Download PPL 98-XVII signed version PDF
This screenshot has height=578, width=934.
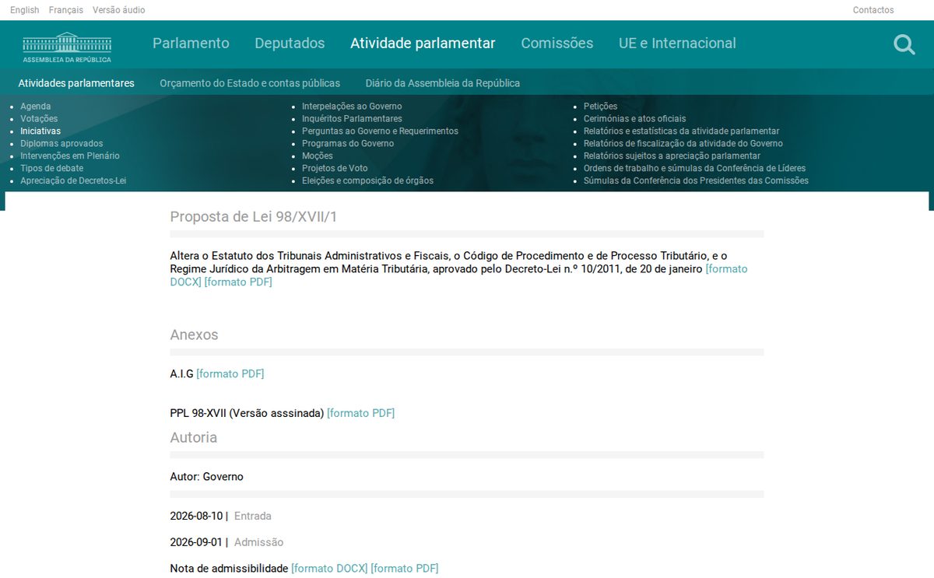361,414
